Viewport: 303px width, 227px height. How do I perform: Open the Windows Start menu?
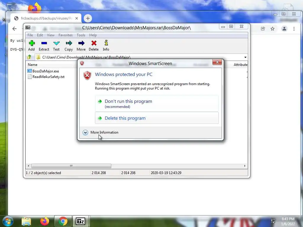click(8, 221)
